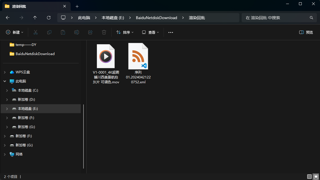Refresh the current folder view
Viewport: 320px width, 180px height.
(x=48, y=18)
